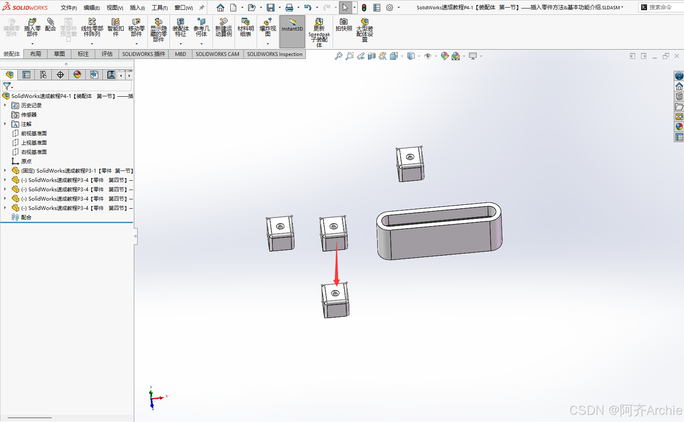Select the 原点 (Origin) tree item

tap(26, 161)
